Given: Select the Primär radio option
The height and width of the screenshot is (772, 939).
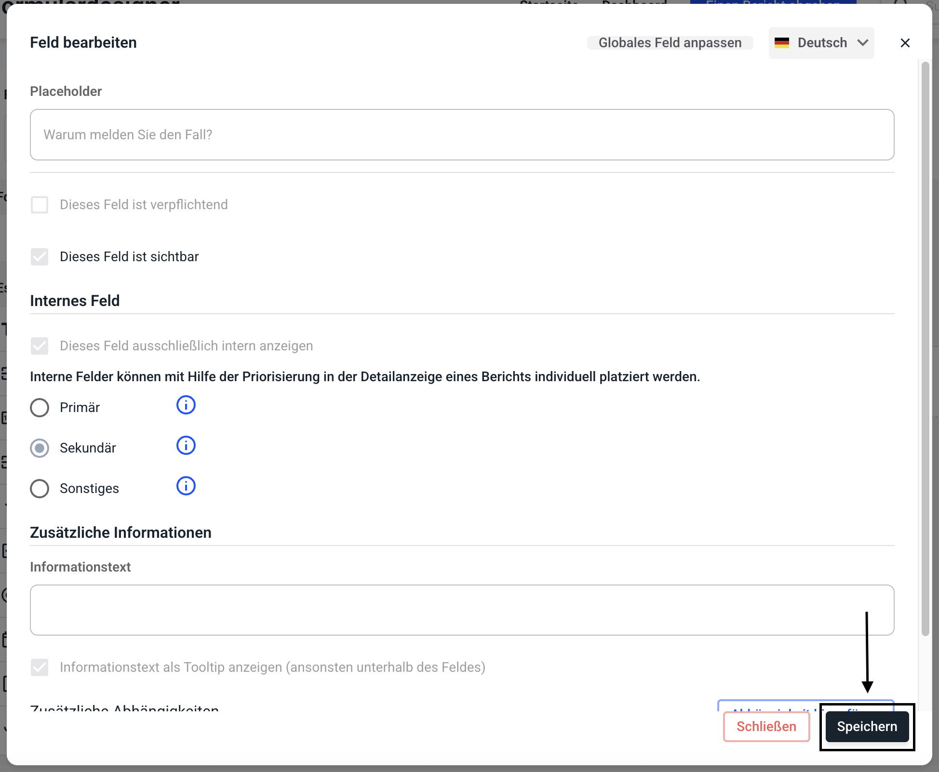Looking at the screenshot, I should coord(40,408).
